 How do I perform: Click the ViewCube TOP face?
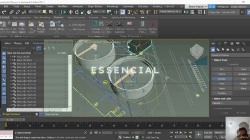point(197,51)
